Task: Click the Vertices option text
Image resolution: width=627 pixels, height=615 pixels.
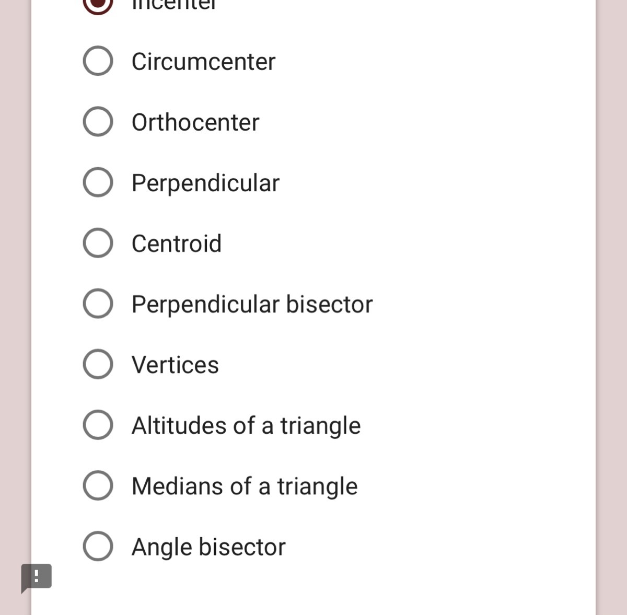Action: 175,365
